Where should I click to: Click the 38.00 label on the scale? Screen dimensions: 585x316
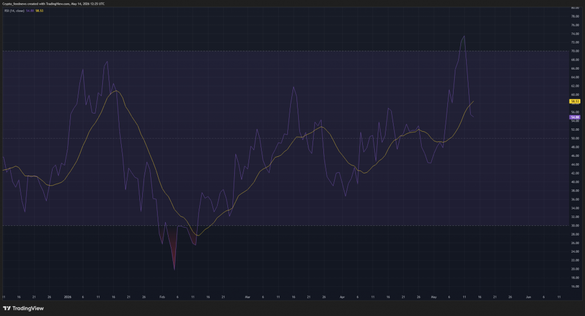pyautogui.click(x=575, y=191)
